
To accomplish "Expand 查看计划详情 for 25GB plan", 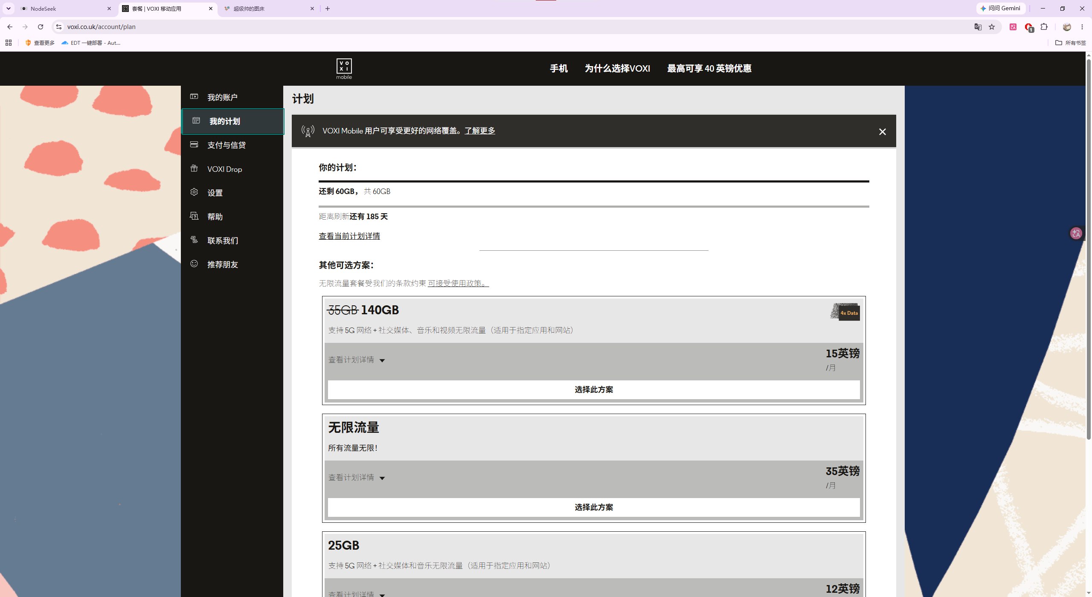I will (x=357, y=594).
